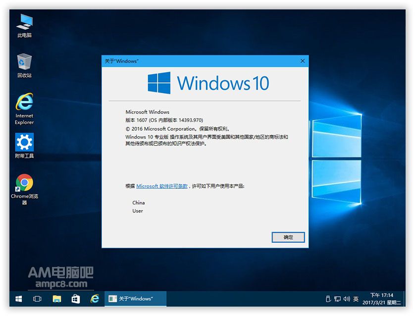
Task: Open the Microsoft 软件许可条款 link
Action: click(162, 186)
